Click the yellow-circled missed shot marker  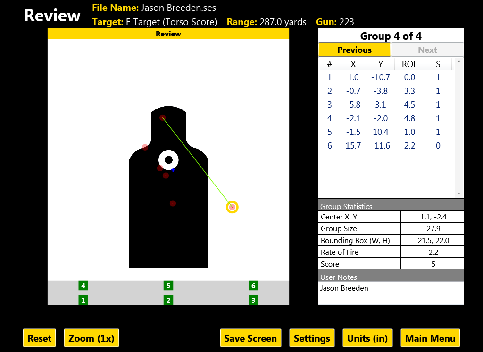click(232, 207)
